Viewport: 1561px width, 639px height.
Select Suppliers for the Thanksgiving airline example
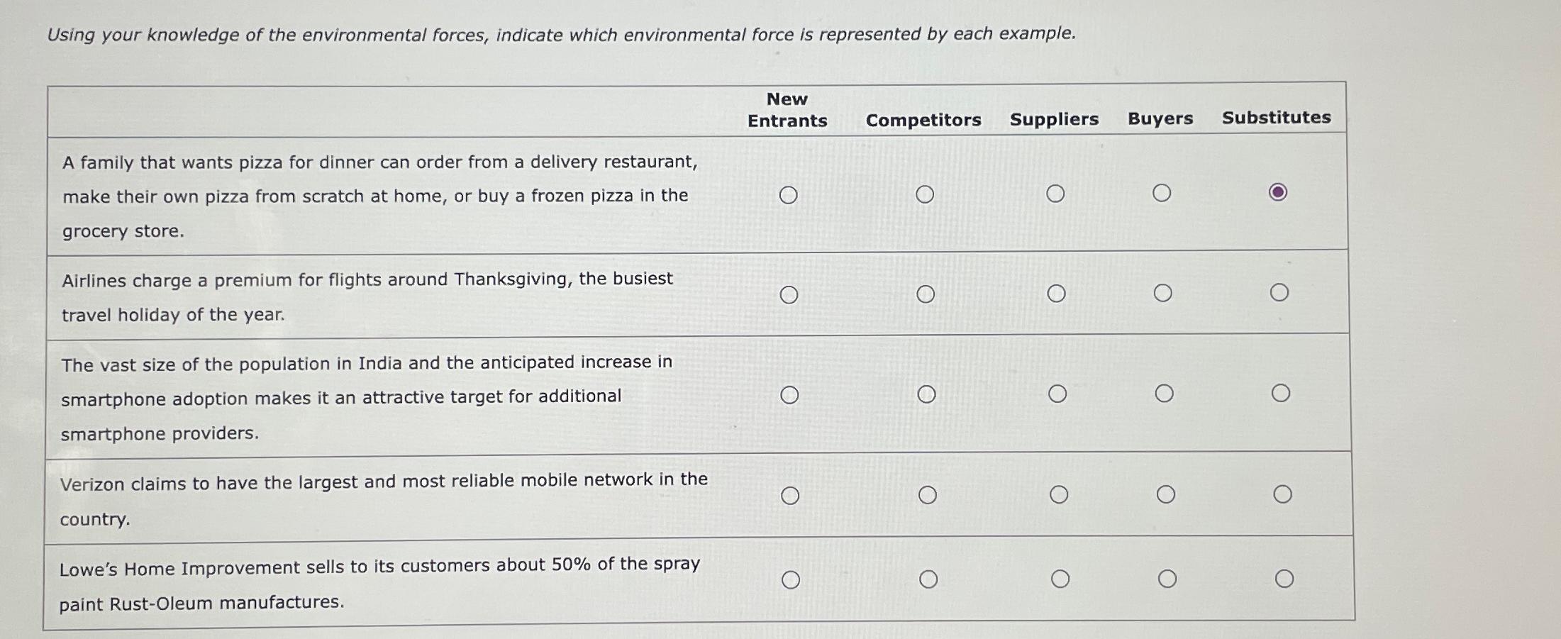(x=1057, y=294)
